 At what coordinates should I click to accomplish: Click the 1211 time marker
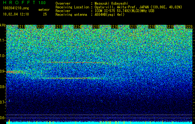tap(21, 27)
